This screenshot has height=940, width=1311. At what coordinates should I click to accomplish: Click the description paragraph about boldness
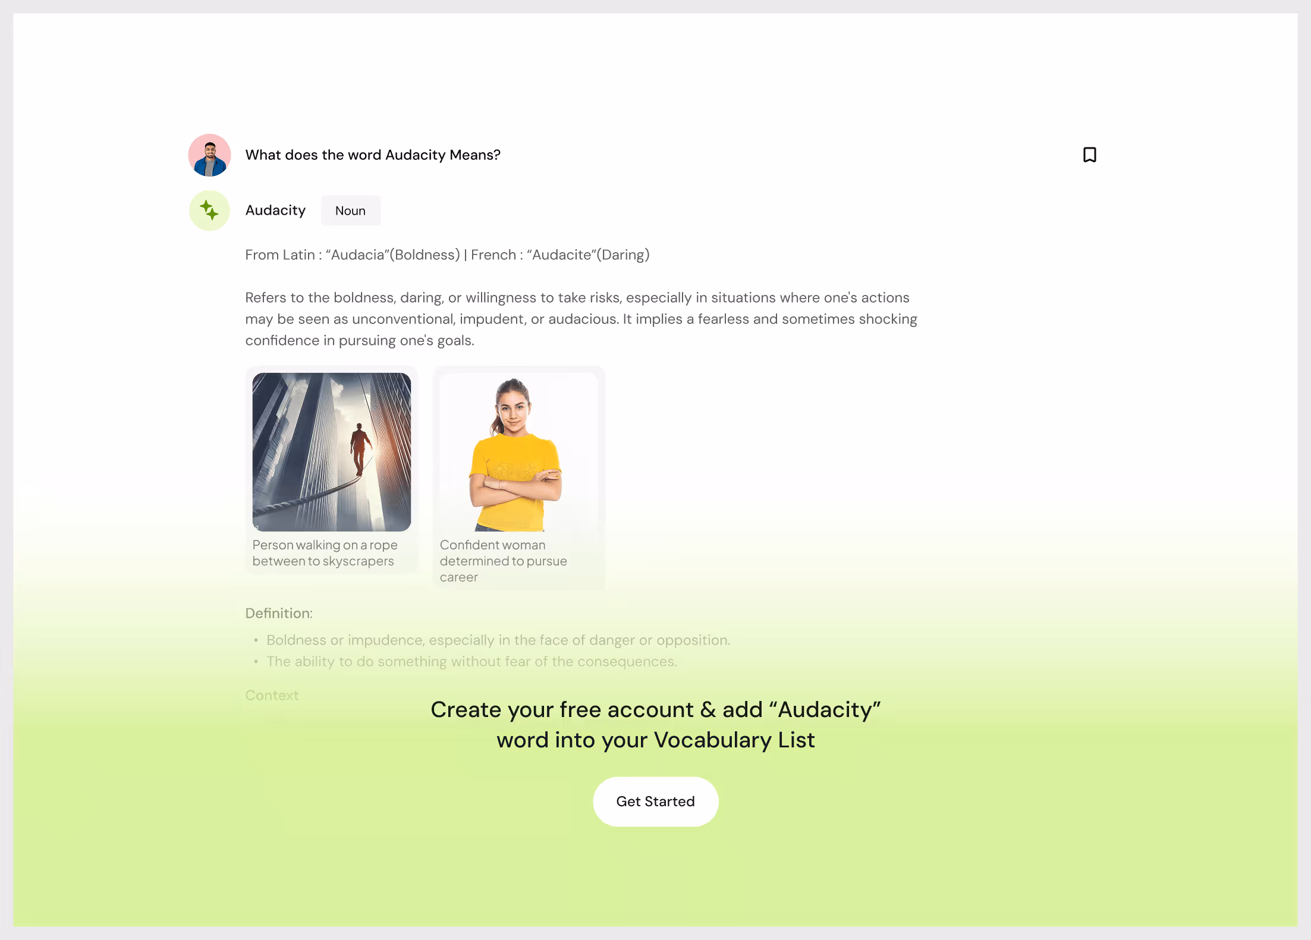coord(581,319)
